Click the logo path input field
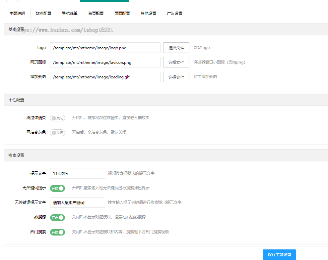Viewport: 328px width, 260px height. coord(105,48)
